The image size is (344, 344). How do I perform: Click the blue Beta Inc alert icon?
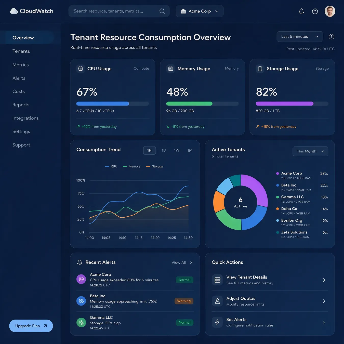click(x=81, y=301)
